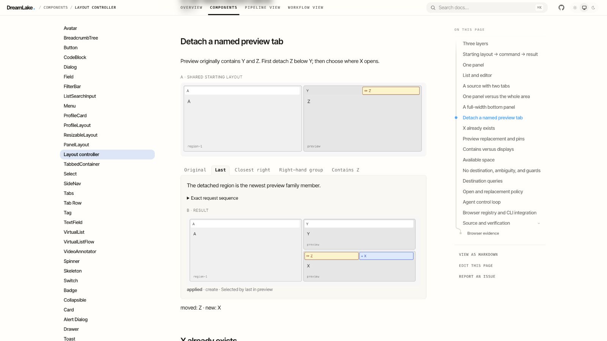Open VirtualListFlow in sidebar
Image resolution: width=607 pixels, height=341 pixels.
[x=79, y=242]
